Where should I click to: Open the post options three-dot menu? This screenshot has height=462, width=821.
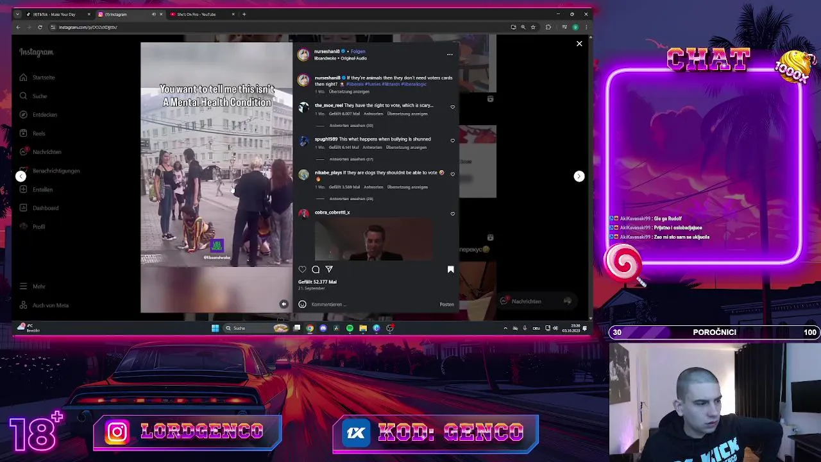pyautogui.click(x=450, y=55)
